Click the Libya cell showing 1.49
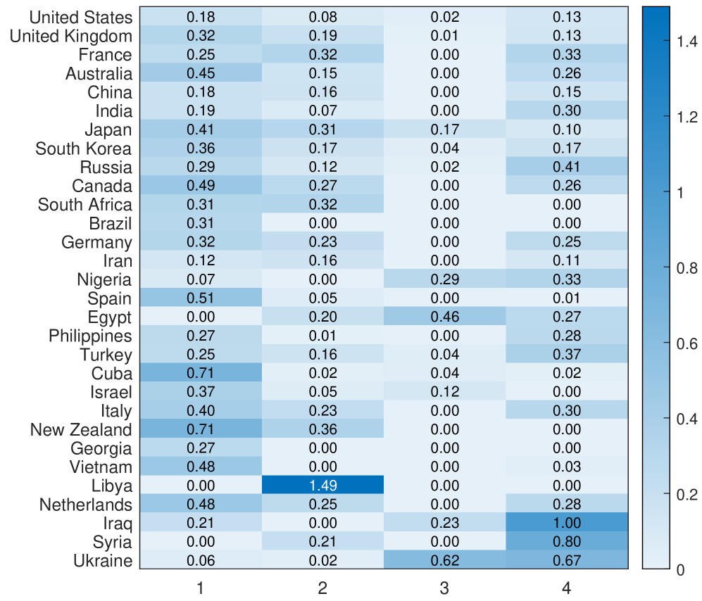The width and height of the screenshot is (702, 601). click(x=322, y=486)
